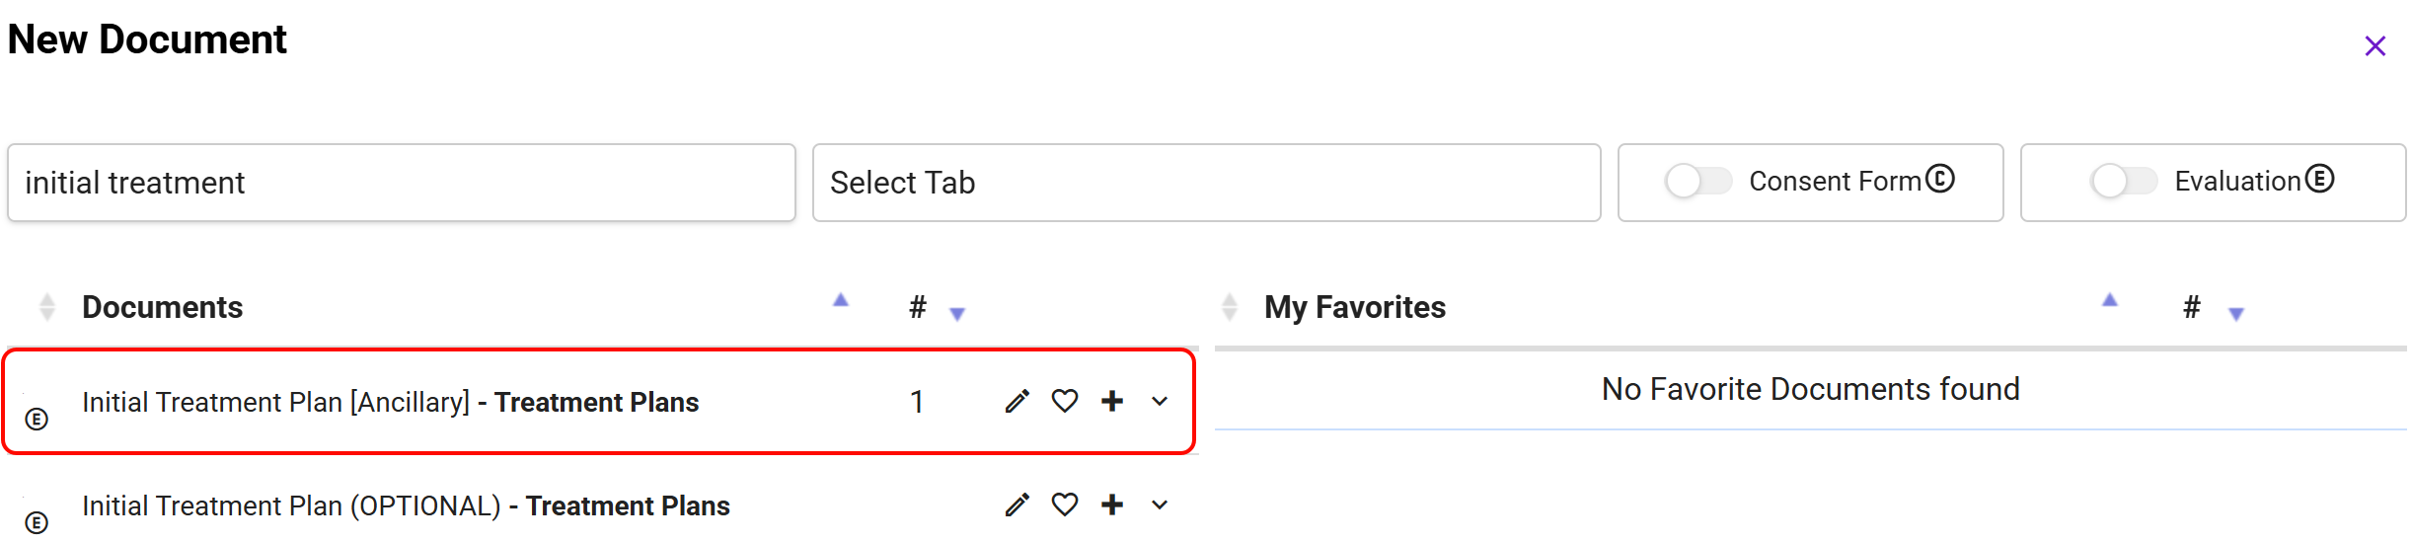Sort by Documents column header
The image size is (2412, 543).
tap(163, 307)
